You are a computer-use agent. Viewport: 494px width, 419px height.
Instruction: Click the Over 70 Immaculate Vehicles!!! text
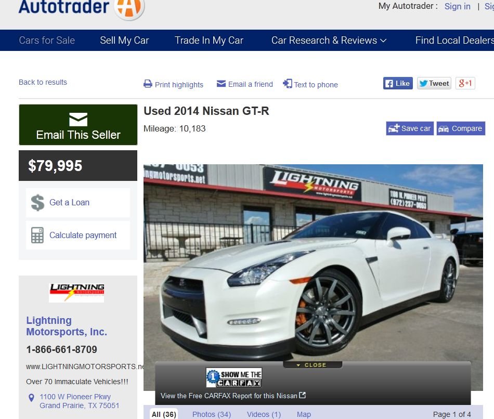pos(77,382)
